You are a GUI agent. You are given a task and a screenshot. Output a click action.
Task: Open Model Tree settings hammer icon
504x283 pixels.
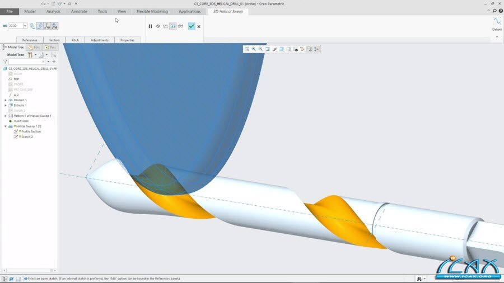click(x=30, y=55)
